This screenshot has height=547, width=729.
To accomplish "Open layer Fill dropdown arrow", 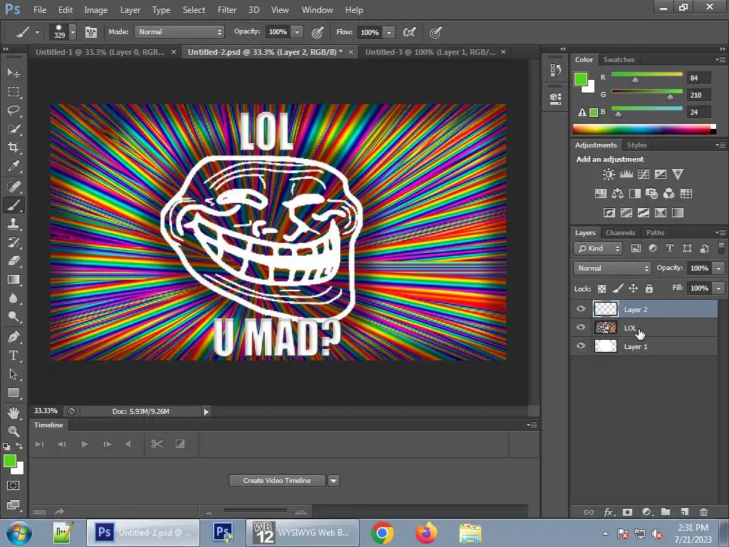I will [x=718, y=288].
